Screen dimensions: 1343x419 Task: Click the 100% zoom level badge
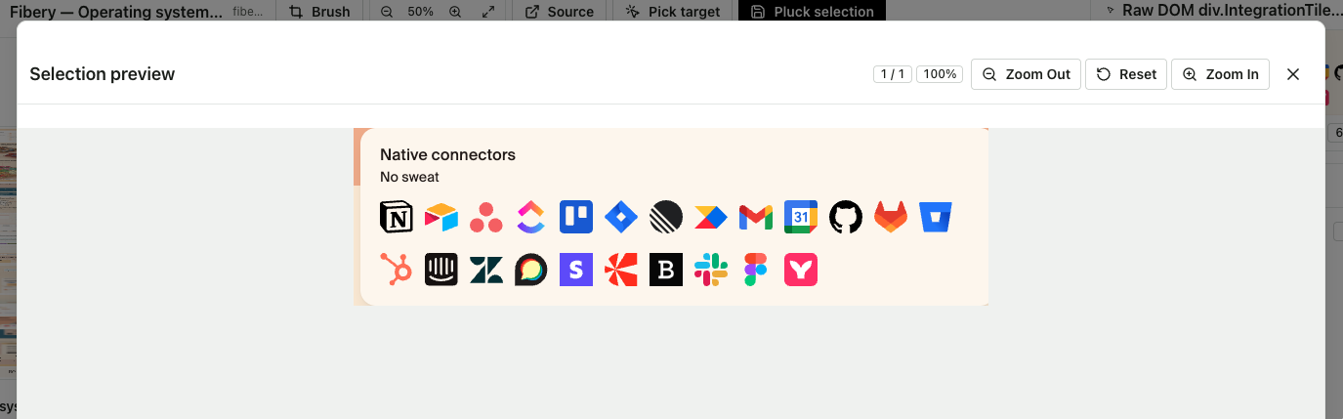[940, 74]
